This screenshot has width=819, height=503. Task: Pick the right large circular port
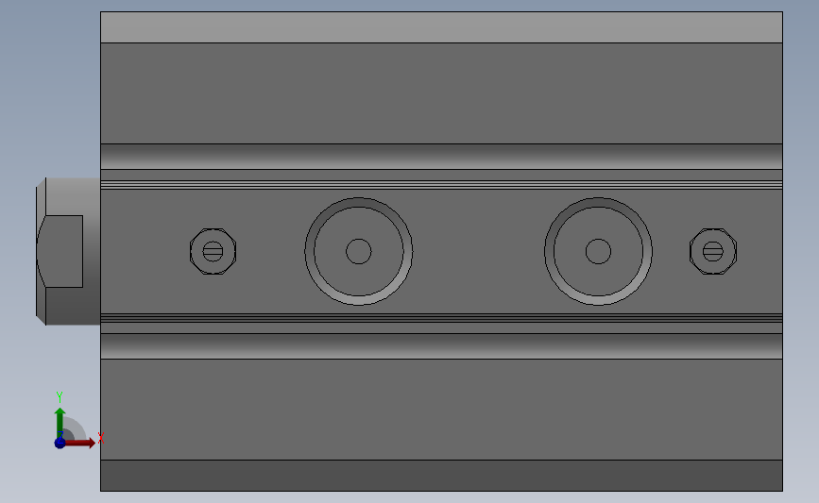point(598,251)
